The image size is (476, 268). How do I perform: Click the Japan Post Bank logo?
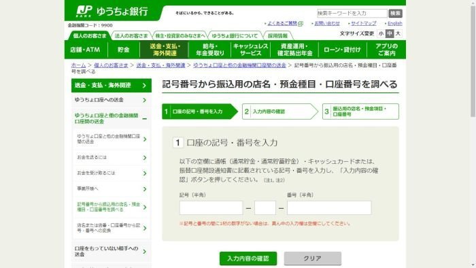click(x=112, y=12)
